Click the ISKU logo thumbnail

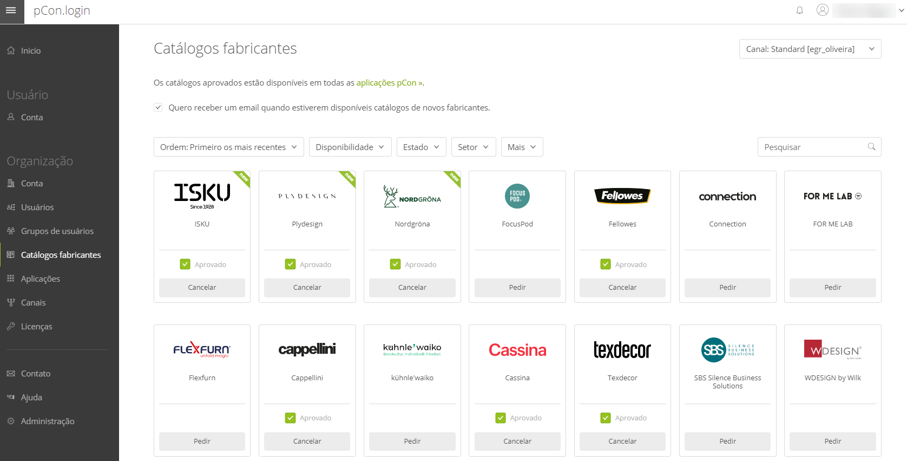tap(202, 196)
